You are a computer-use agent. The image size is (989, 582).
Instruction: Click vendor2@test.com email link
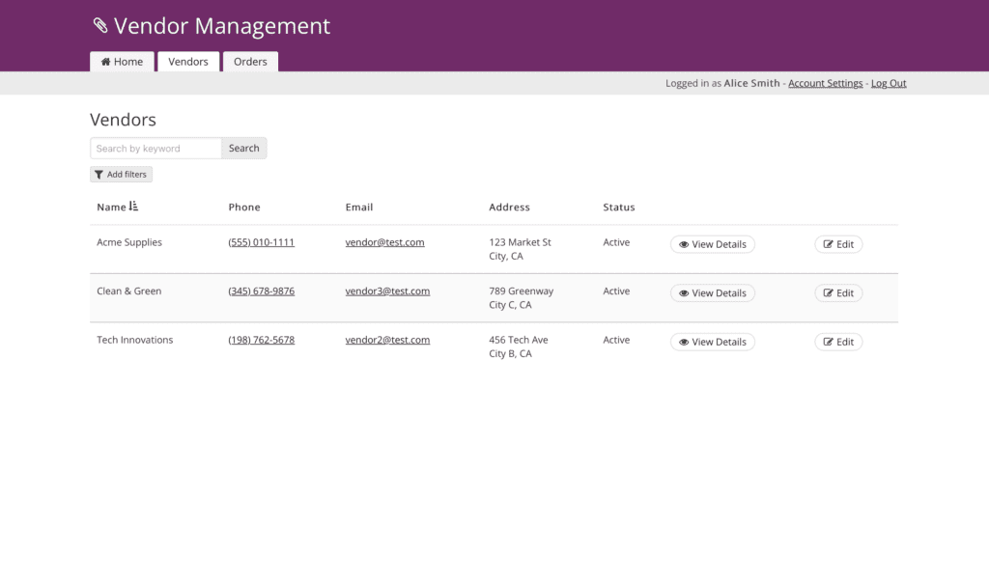point(387,340)
